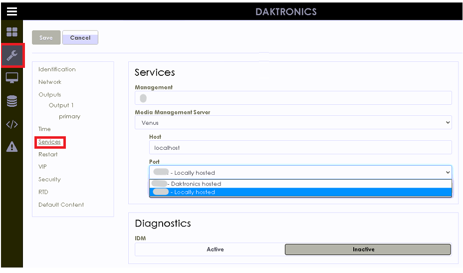Open the code brackets icon

tap(11, 125)
